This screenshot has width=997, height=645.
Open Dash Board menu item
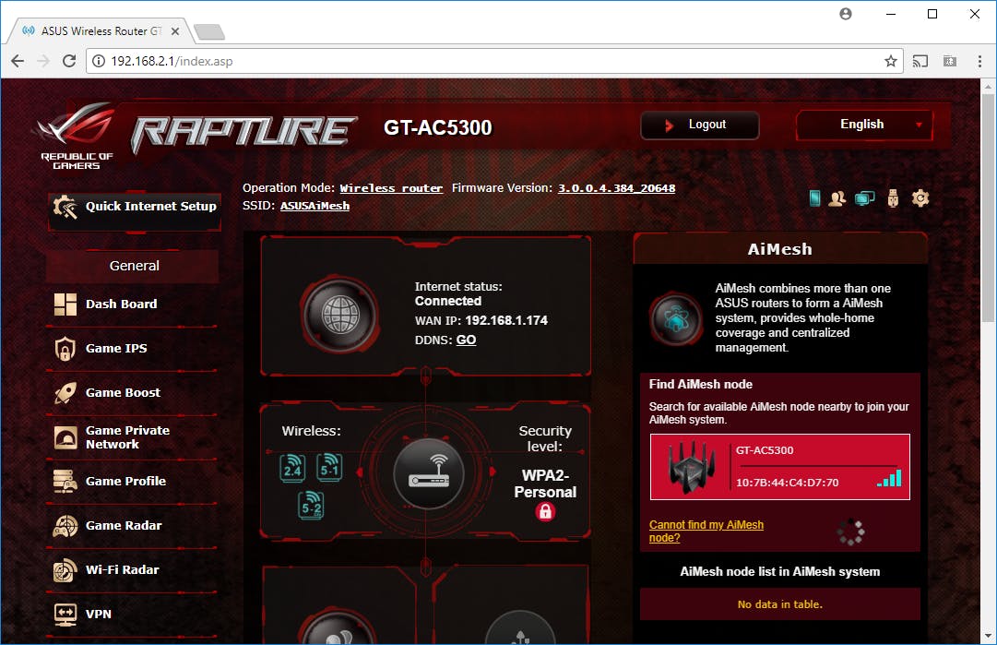[122, 305]
